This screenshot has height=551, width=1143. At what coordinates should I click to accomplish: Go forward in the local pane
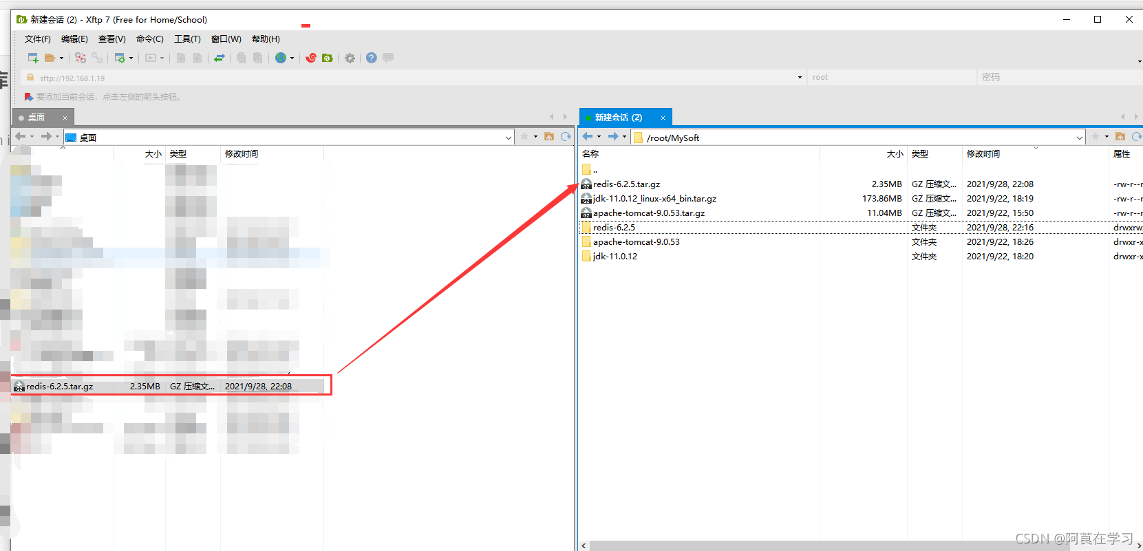coord(46,136)
